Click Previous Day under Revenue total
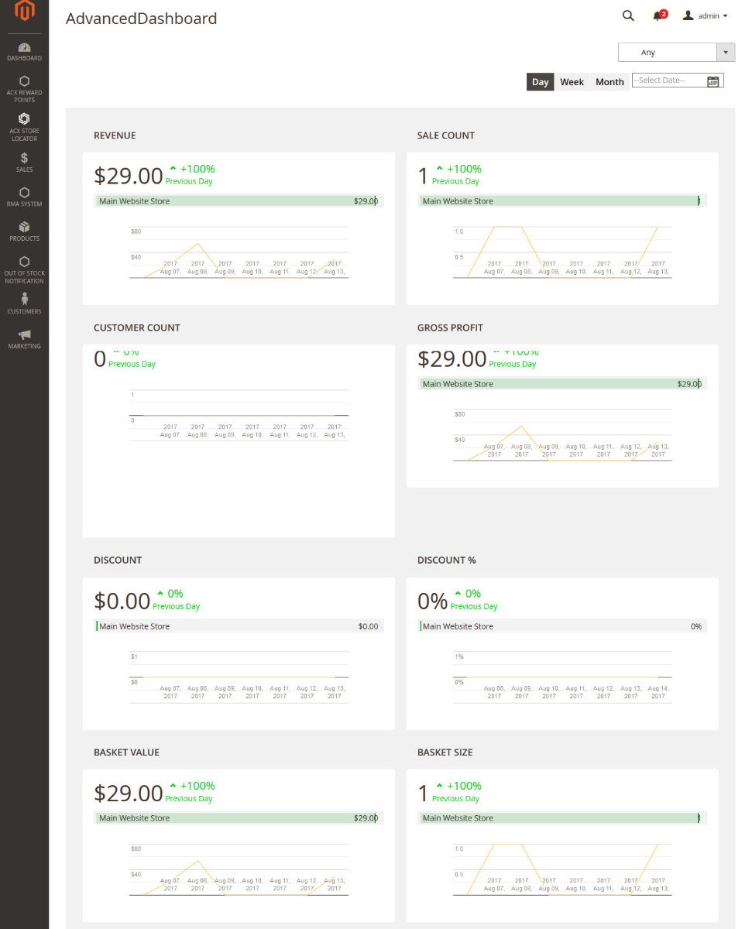 coord(189,182)
